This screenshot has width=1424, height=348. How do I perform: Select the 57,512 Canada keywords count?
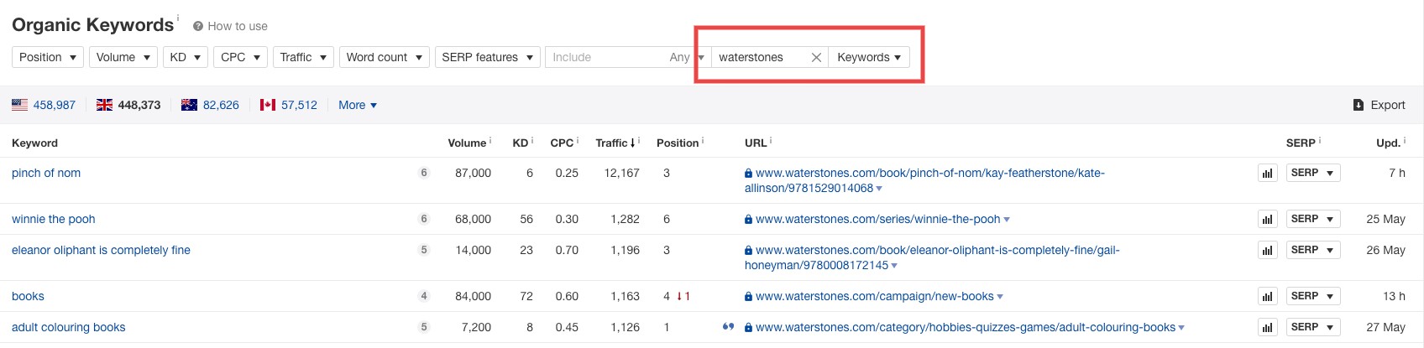point(299,105)
